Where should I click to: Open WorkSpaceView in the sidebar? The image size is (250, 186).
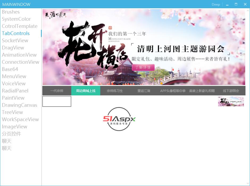pos(20,119)
